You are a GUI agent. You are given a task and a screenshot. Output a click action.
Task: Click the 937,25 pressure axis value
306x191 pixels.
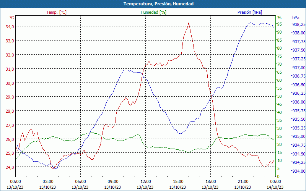(x=299, y=59)
